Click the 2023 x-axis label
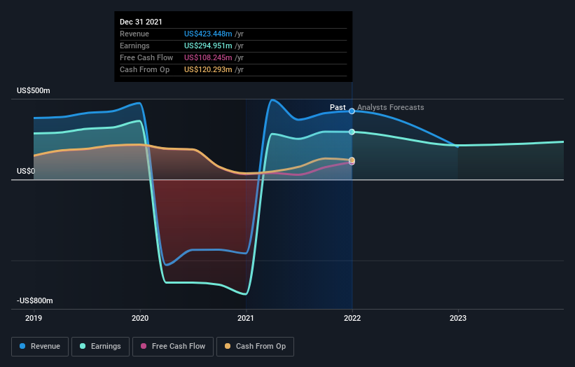 [458, 318]
